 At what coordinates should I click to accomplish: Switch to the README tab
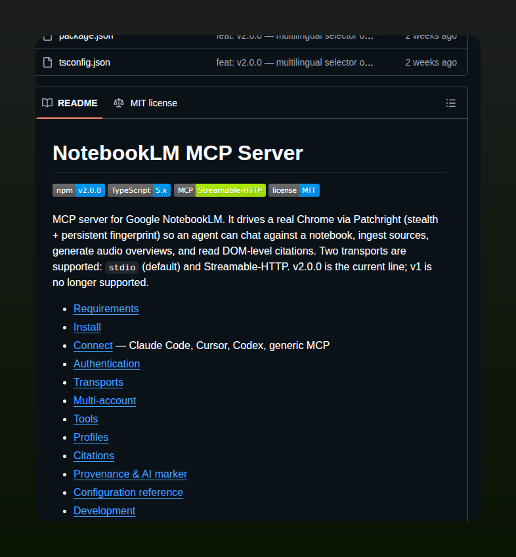coord(70,103)
